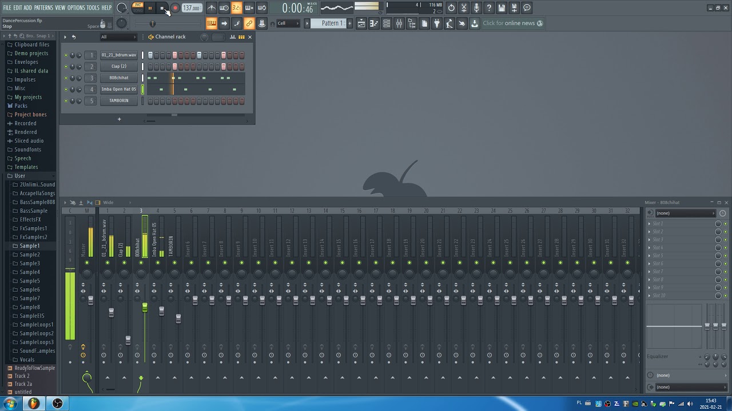Open the plugin picker plug icon
This screenshot has height=411, width=732.
tap(437, 23)
